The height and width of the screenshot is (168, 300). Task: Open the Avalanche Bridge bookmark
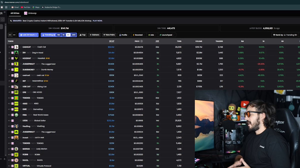pyautogui.click(x=51, y=7)
